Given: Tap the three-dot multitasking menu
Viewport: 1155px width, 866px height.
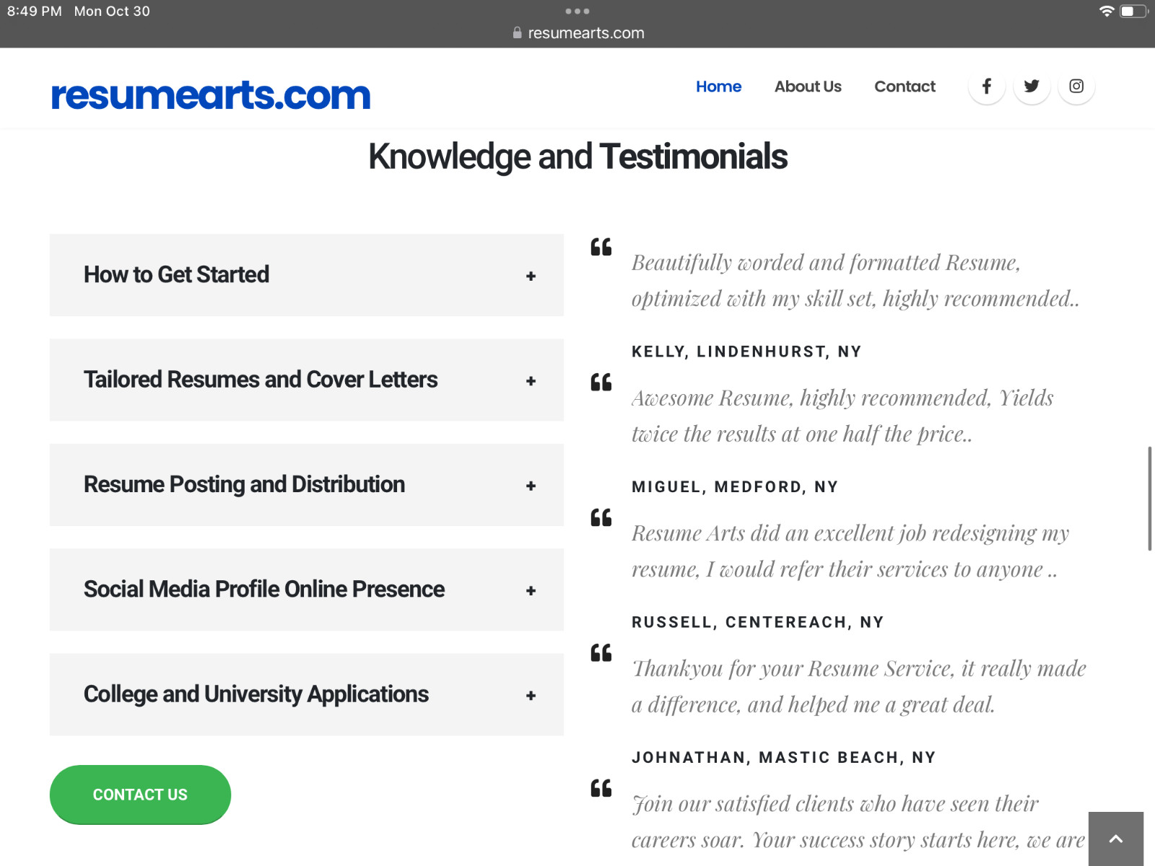Looking at the screenshot, I should 577,11.
